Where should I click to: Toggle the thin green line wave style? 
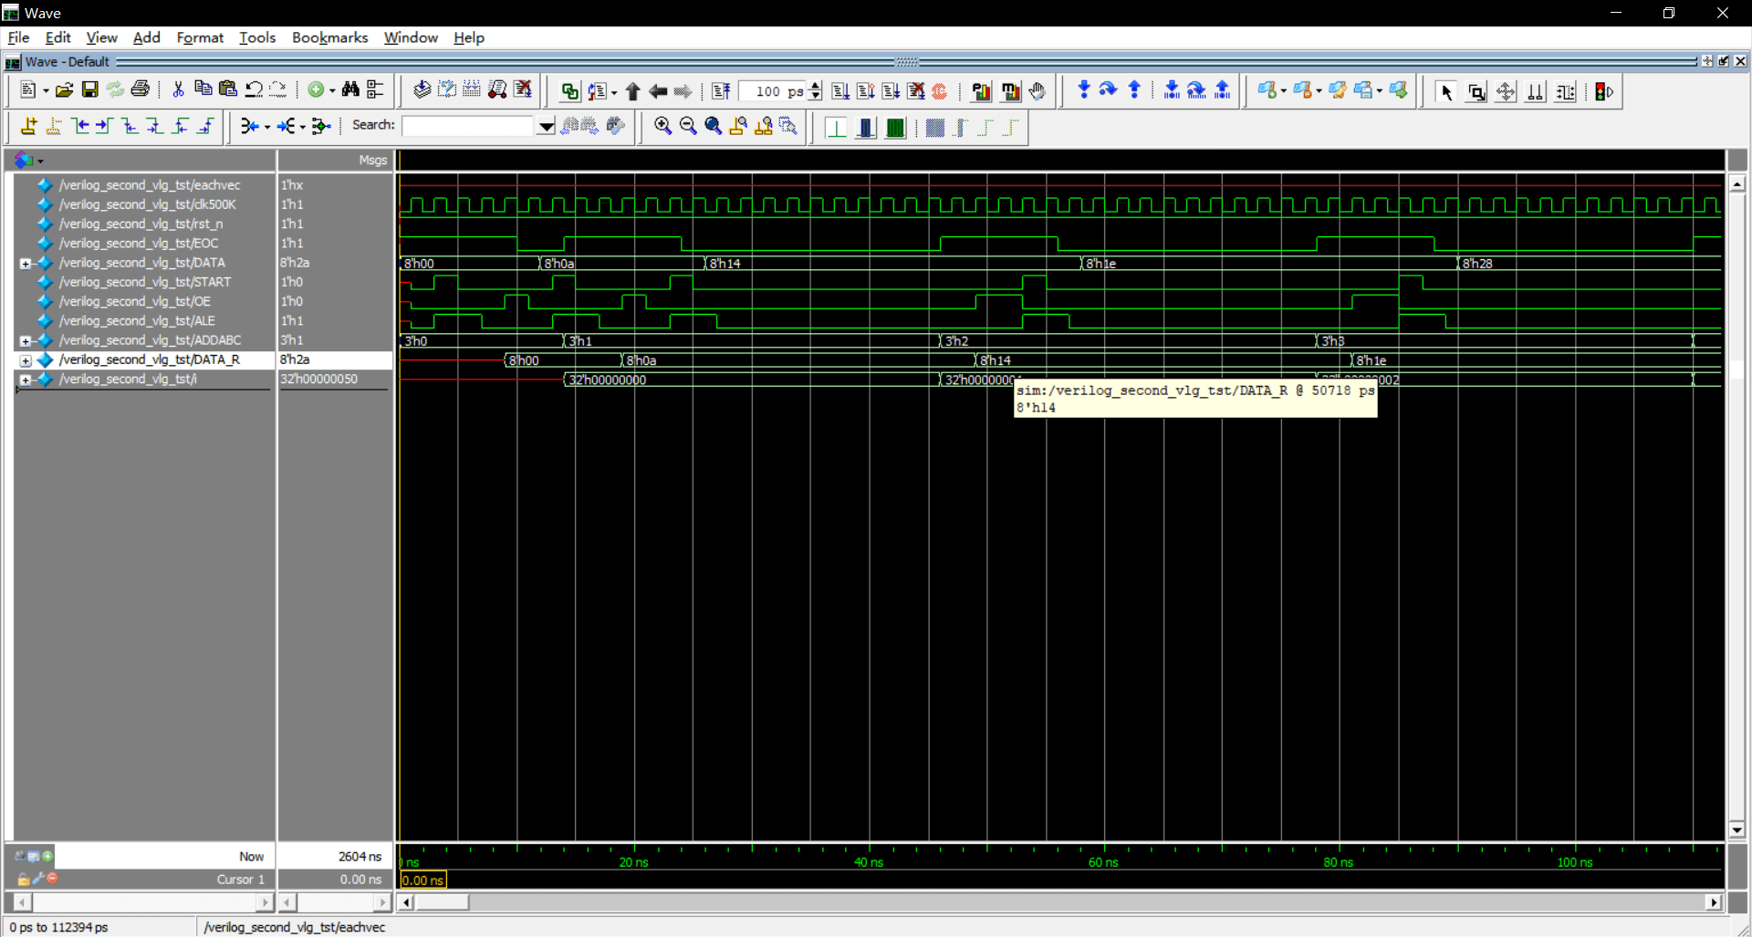point(836,128)
